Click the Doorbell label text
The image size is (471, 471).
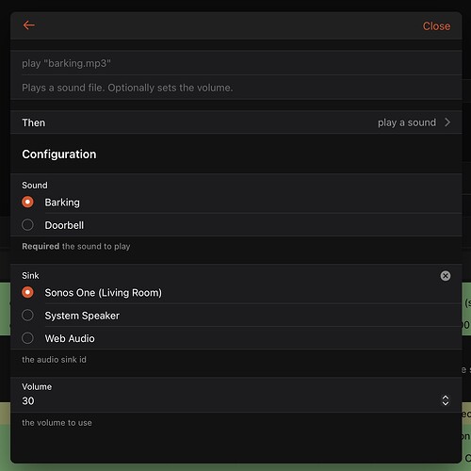coord(64,225)
